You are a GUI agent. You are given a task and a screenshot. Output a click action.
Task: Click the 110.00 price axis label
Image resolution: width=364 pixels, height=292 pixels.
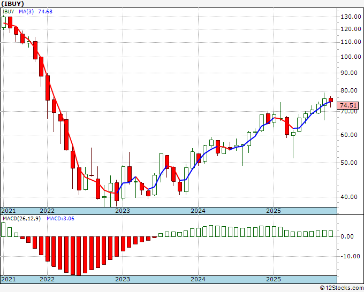351,42
